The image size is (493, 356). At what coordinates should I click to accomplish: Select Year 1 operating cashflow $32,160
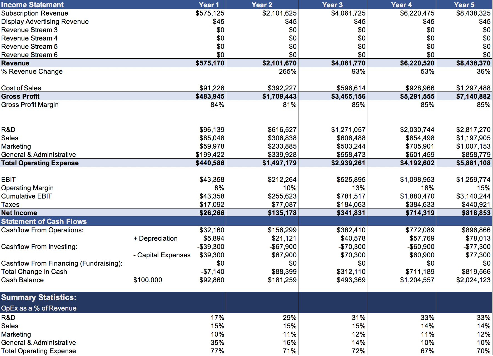click(212, 230)
